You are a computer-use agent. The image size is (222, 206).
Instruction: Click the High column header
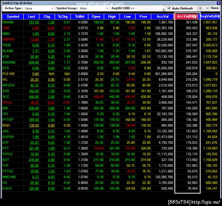(112, 17)
